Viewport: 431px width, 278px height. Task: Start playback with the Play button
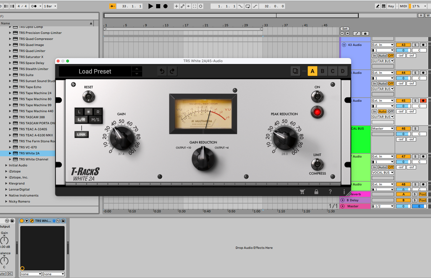pos(151,6)
